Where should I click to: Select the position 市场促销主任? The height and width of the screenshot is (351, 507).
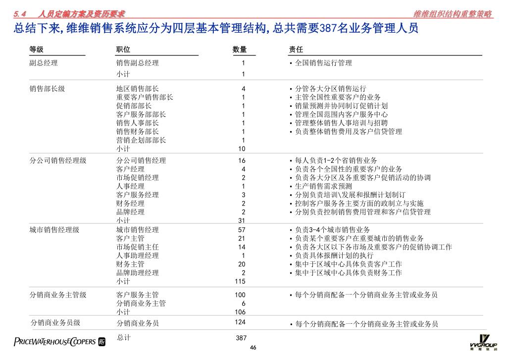[138, 247]
